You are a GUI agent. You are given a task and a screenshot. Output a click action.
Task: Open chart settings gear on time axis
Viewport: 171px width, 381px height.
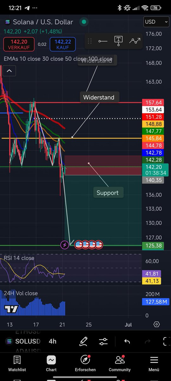(x=156, y=324)
